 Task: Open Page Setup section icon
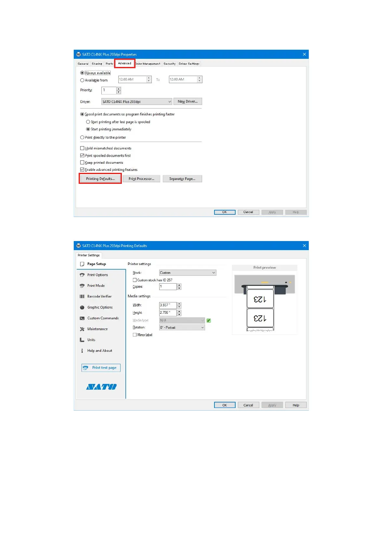click(82, 264)
